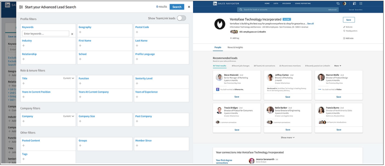Click the blue Search button

point(177,7)
